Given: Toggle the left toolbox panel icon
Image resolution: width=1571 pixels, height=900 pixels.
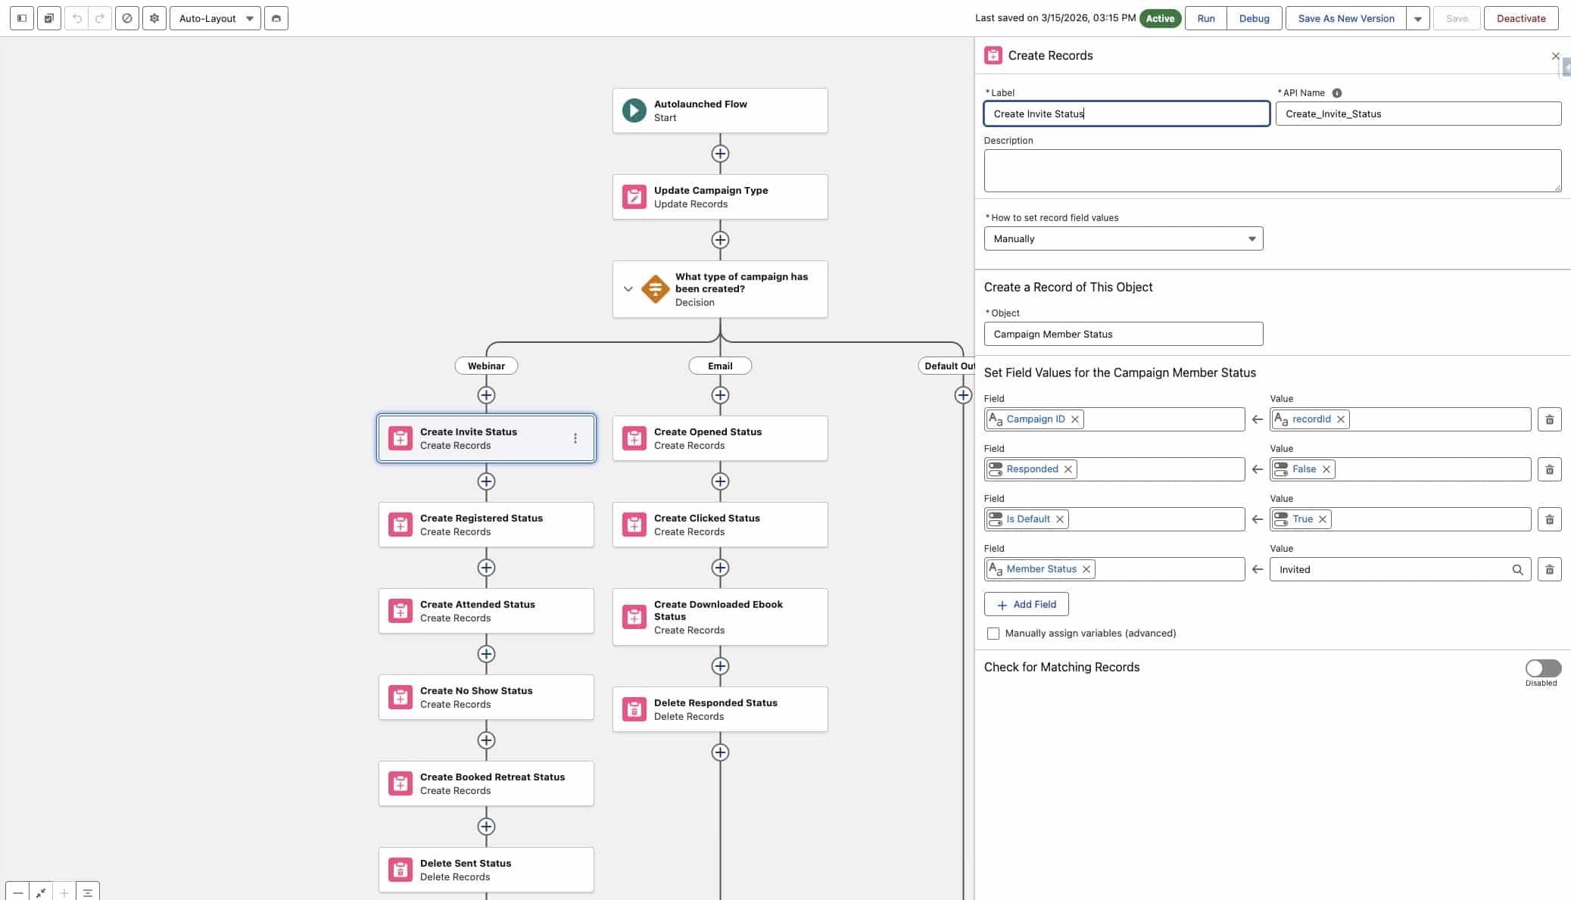Looking at the screenshot, I should [22, 18].
